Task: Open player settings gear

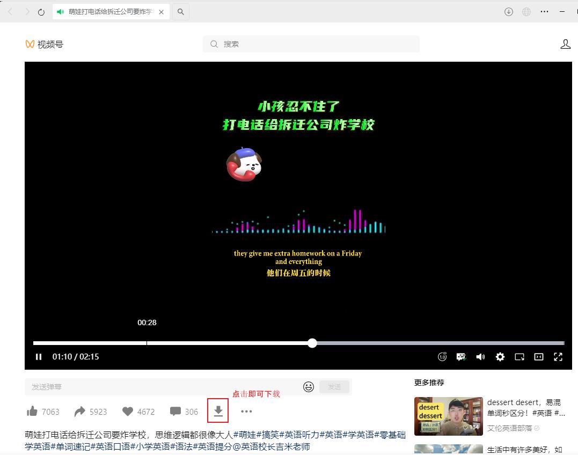Action: pos(500,357)
